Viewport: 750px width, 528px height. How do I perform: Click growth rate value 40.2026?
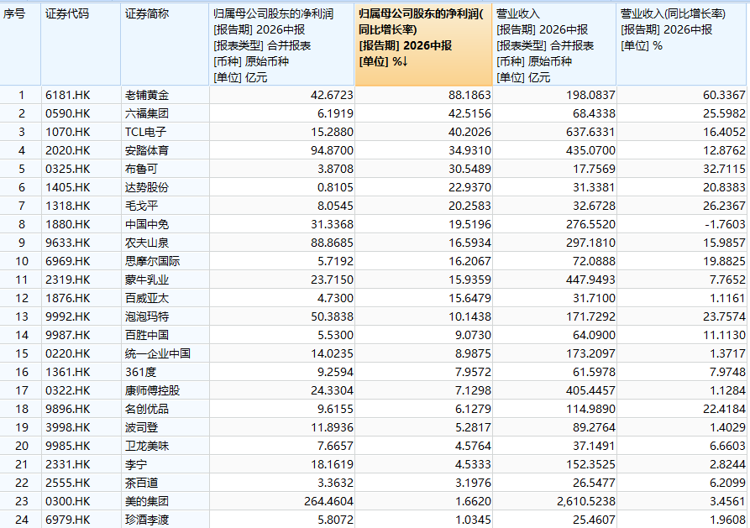[469, 132]
